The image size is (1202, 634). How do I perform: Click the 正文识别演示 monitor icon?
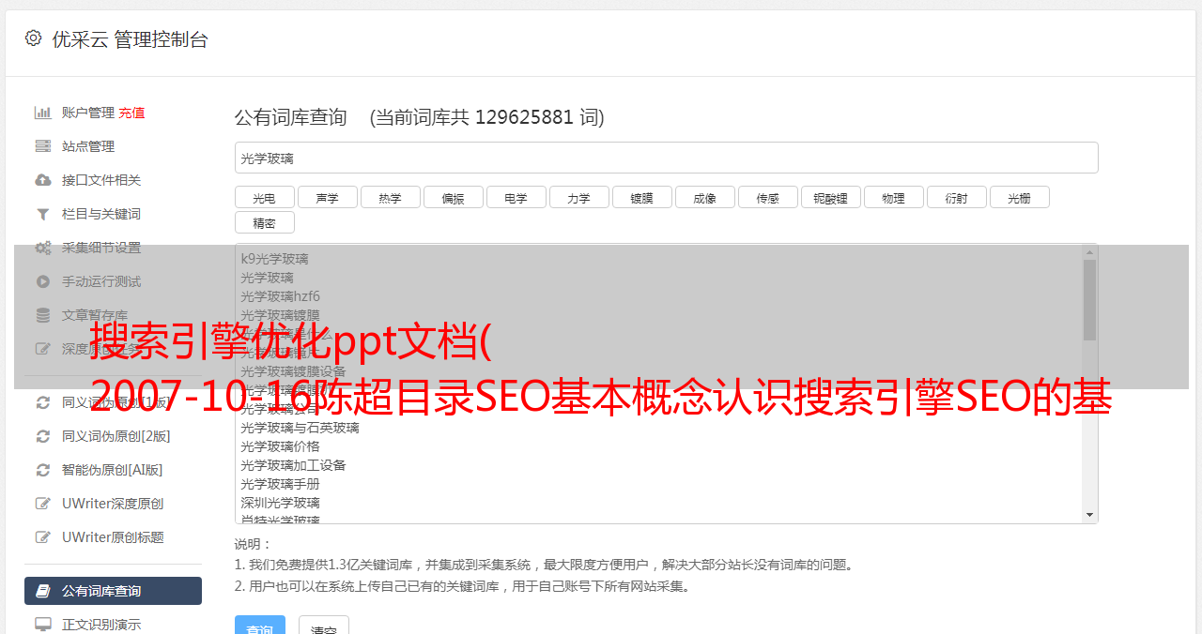pos(42,624)
